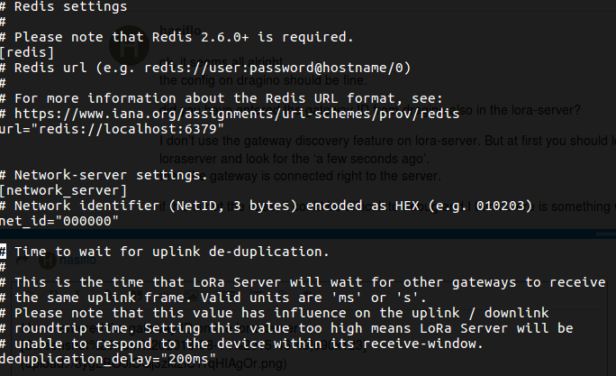
Task: Click the hasiflo H avatar behind the Redis text
Action: coord(130,46)
